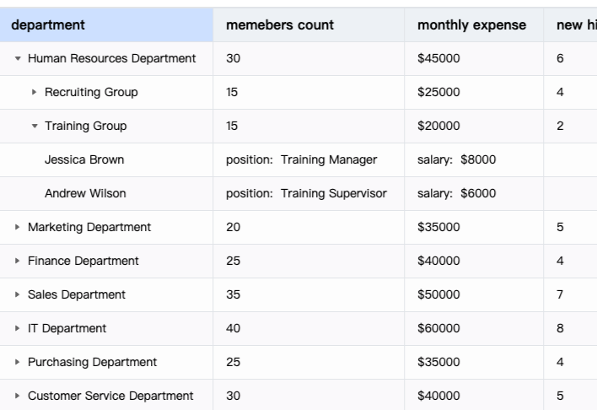Select the Training Manager position cell

coord(309,159)
